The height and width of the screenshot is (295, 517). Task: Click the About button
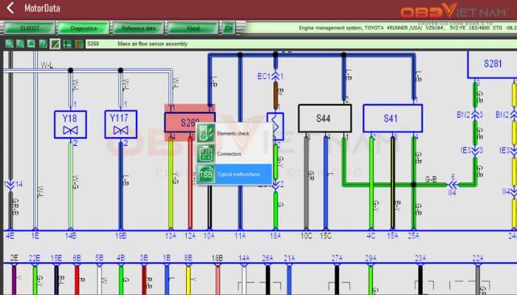click(193, 28)
